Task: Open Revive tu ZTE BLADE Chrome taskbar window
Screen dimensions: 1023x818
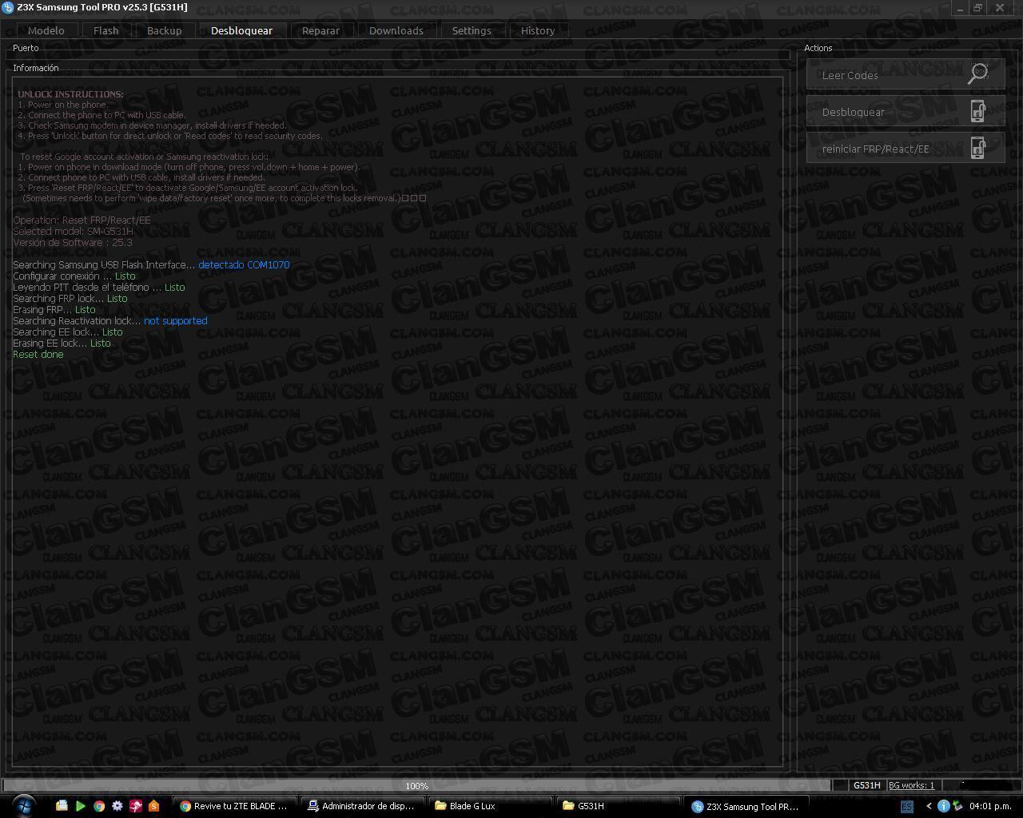Action: coord(234,806)
